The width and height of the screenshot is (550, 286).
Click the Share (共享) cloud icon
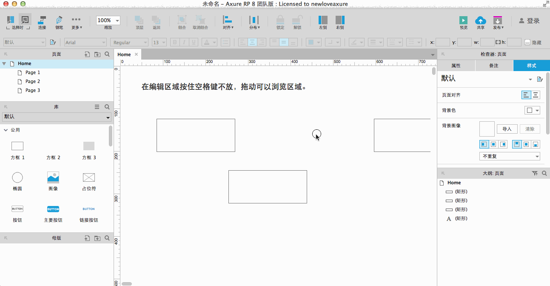tap(480, 20)
